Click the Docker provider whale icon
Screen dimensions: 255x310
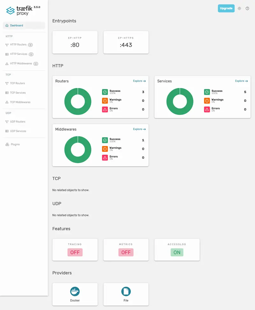tap(75, 291)
